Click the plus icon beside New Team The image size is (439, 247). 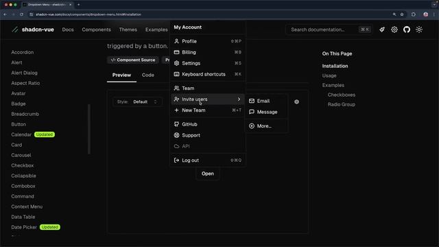176,110
